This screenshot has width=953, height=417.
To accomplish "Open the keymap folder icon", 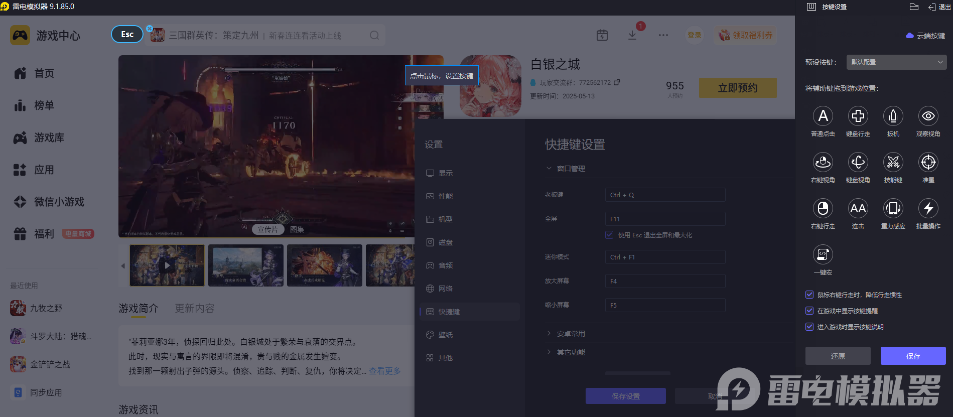I will pos(914,7).
